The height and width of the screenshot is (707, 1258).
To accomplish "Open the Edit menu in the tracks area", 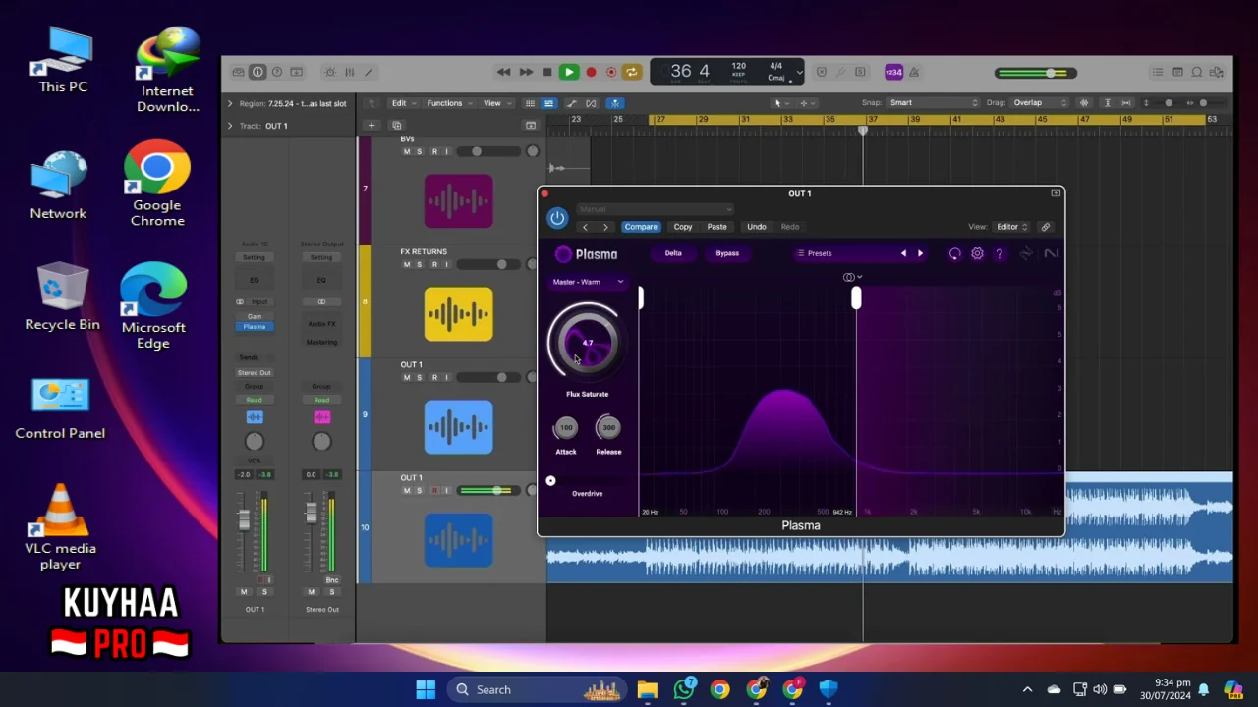I will coord(403,103).
